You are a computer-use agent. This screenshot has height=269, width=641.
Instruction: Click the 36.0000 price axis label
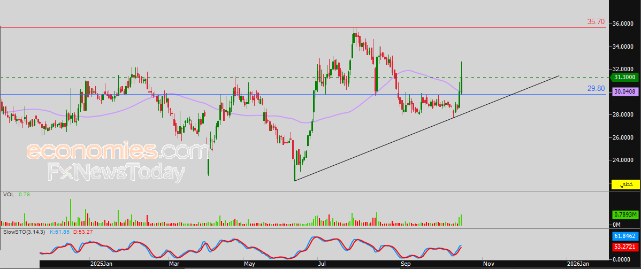(623, 24)
